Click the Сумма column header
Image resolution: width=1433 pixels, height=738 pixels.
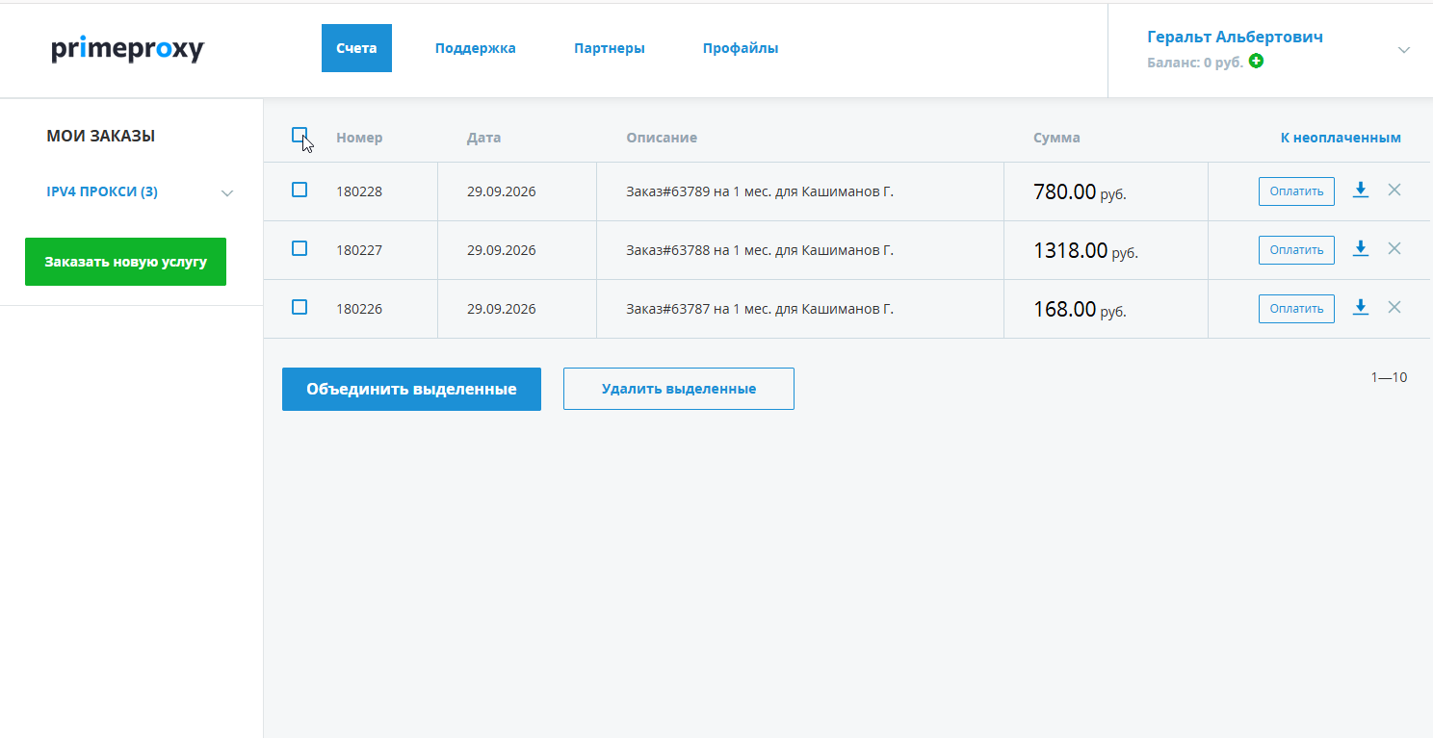tap(1056, 138)
